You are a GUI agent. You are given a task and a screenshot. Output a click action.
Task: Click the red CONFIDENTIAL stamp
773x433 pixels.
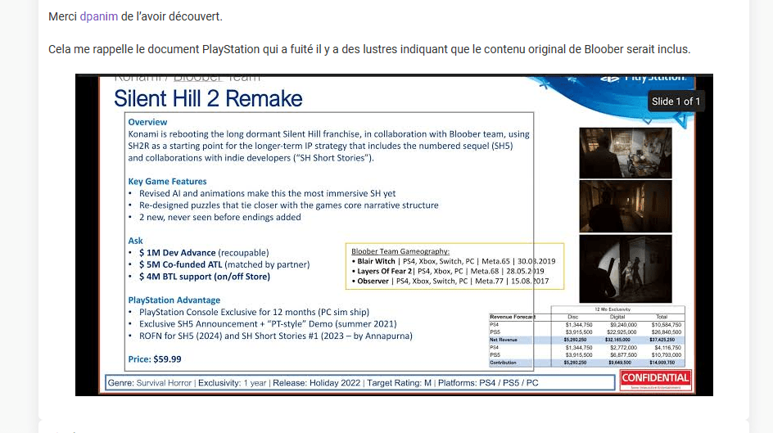point(655,379)
